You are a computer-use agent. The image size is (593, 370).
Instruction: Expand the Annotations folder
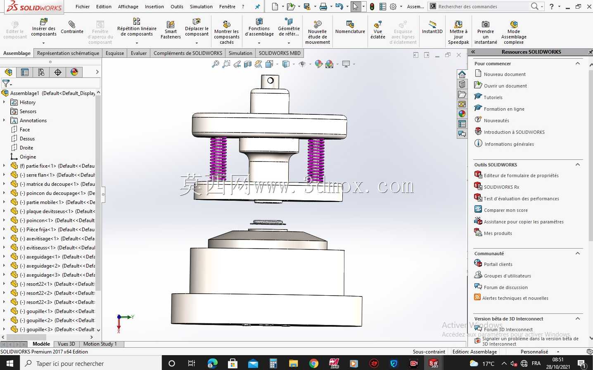4,120
